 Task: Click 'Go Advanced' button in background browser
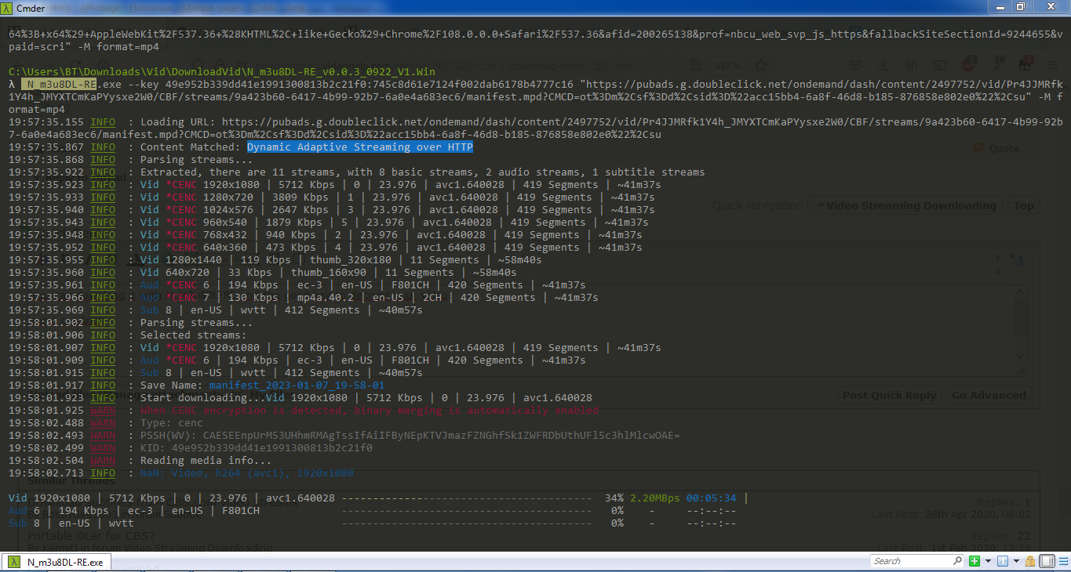click(x=989, y=395)
